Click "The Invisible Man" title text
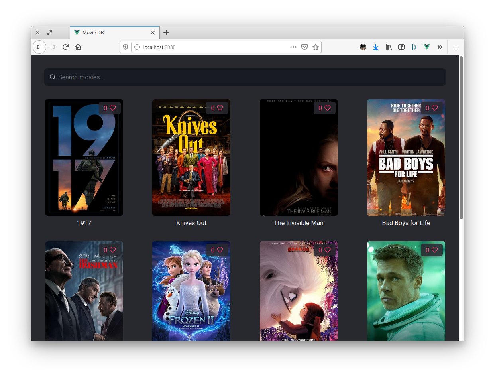This screenshot has width=495, height=378. (299, 223)
